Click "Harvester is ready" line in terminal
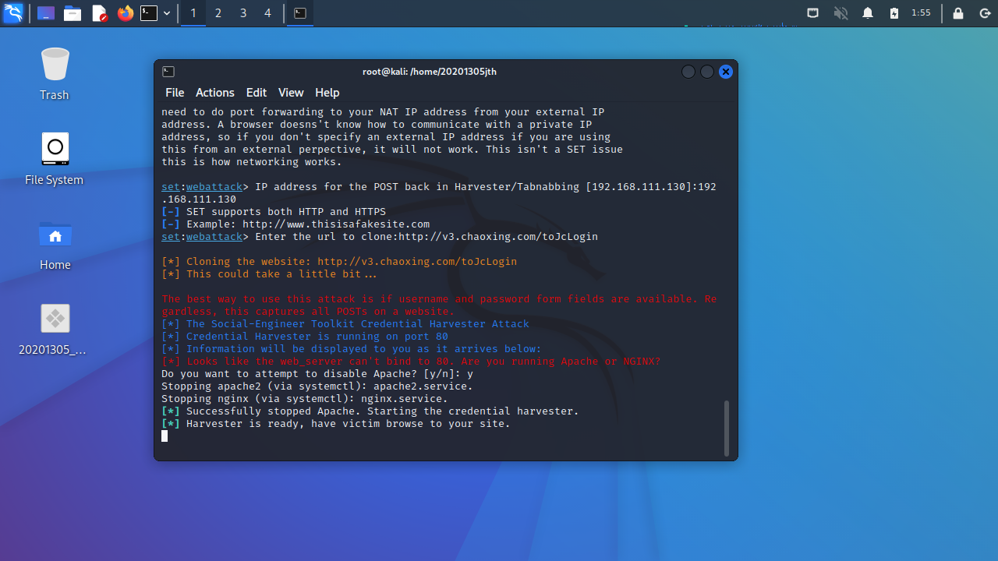Image resolution: width=998 pixels, height=561 pixels. point(336,424)
